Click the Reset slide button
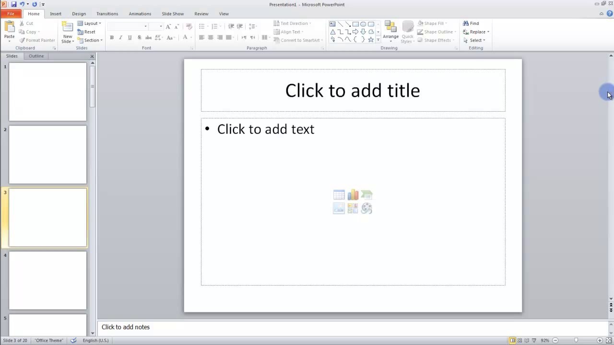614x345 pixels. tap(86, 32)
